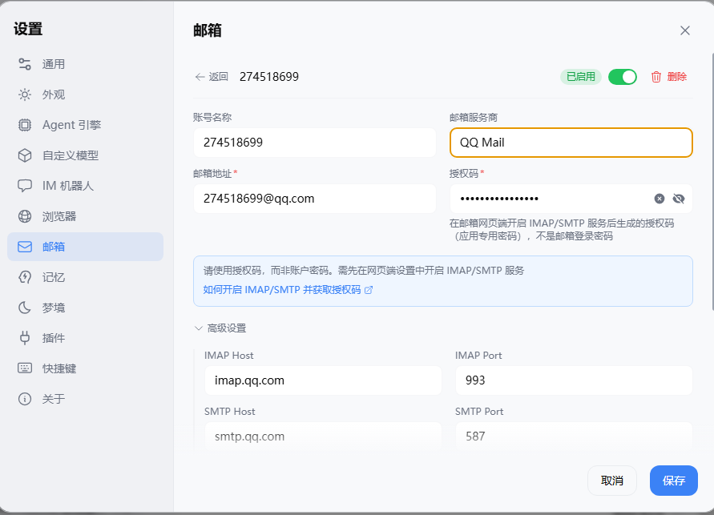Click the General (通用) sliders icon

(25, 64)
